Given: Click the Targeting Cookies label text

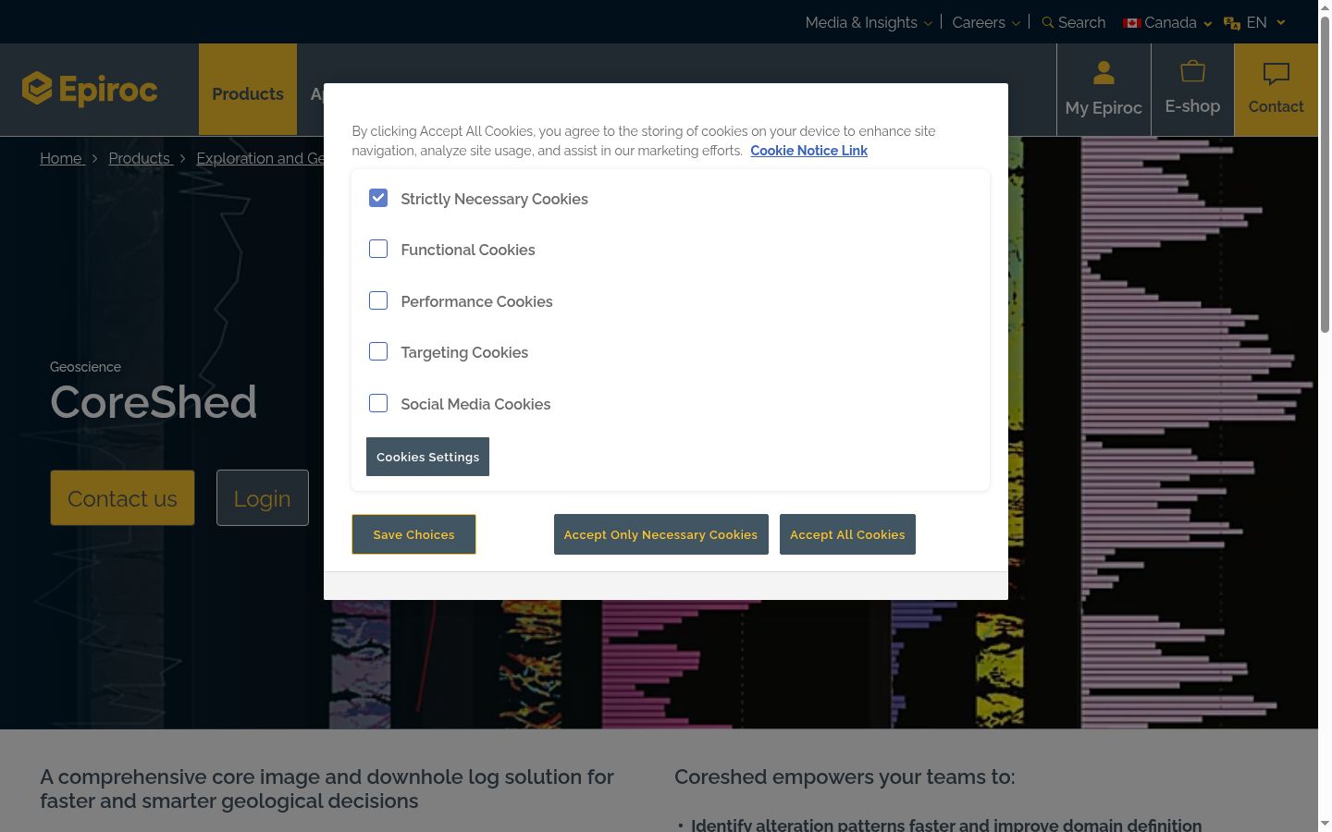Looking at the screenshot, I should (x=464, y=352).
